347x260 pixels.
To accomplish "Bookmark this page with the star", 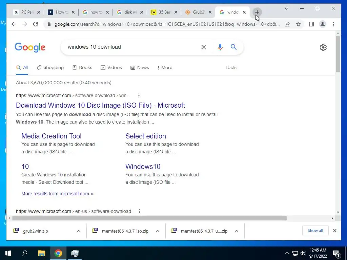I will pos(298,24).
